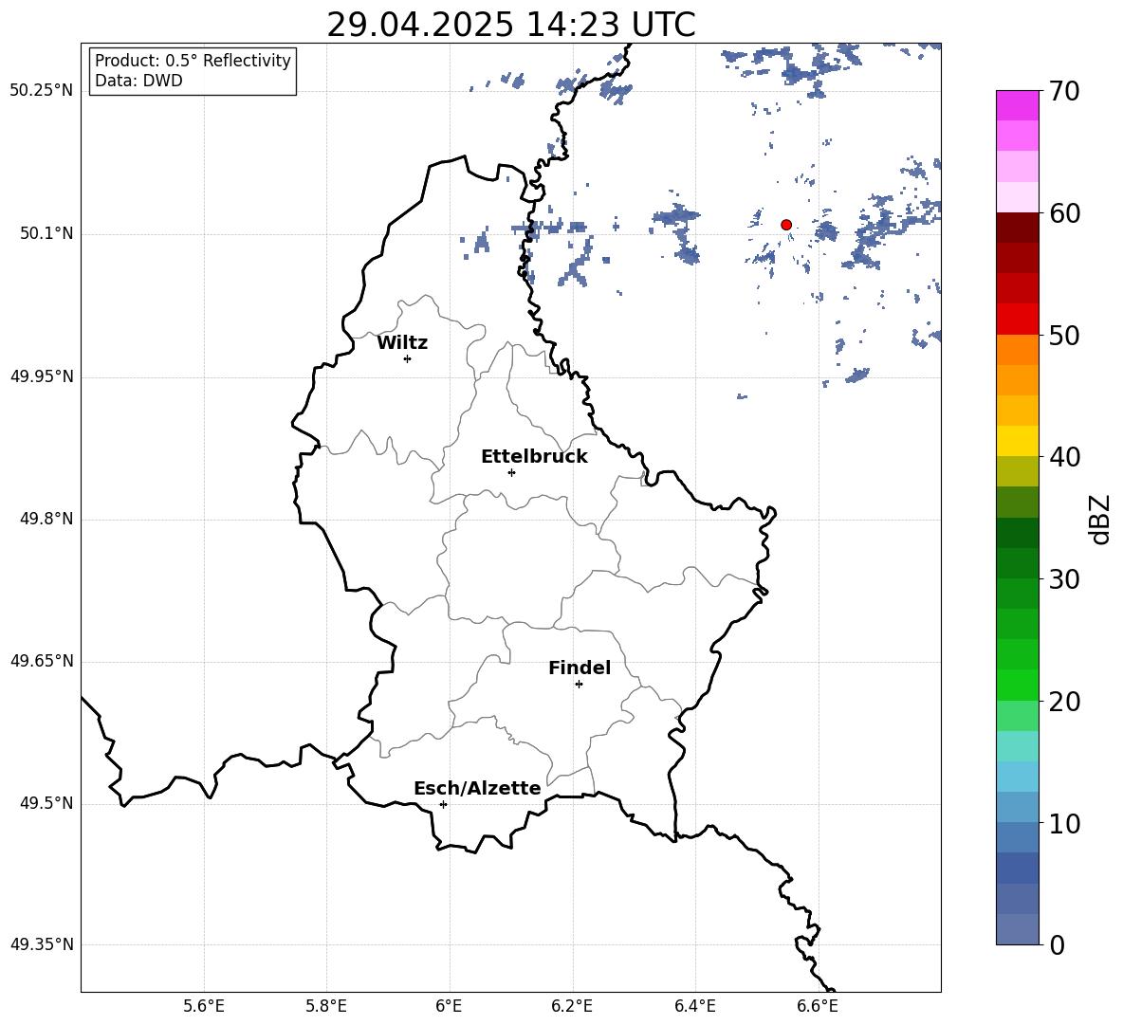The image size is (1123, 1025).
Task: Click the 6.2°E longitude label
Action: pos(572,1006)
